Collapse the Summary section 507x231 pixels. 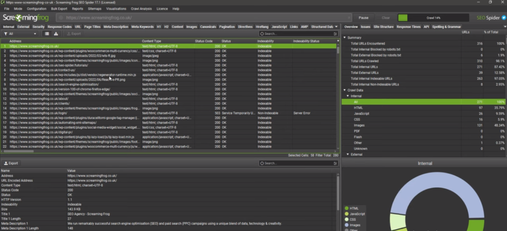click(x=345, y=38)
